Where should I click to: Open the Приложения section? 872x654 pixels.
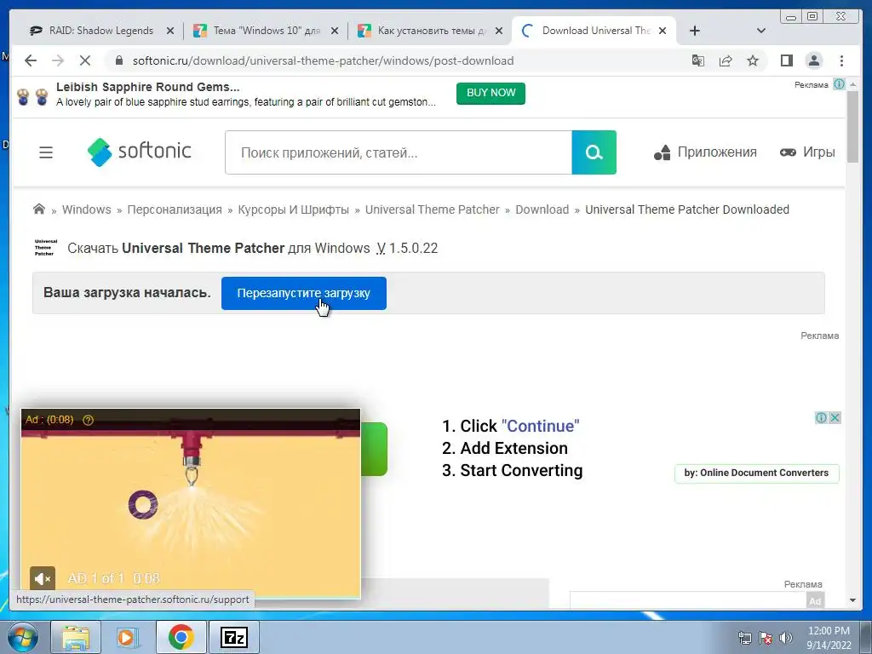point(705,152)
